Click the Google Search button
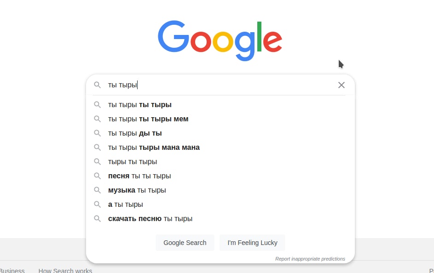This screenshot has height=273, width=434. click(x=185, y=243)
